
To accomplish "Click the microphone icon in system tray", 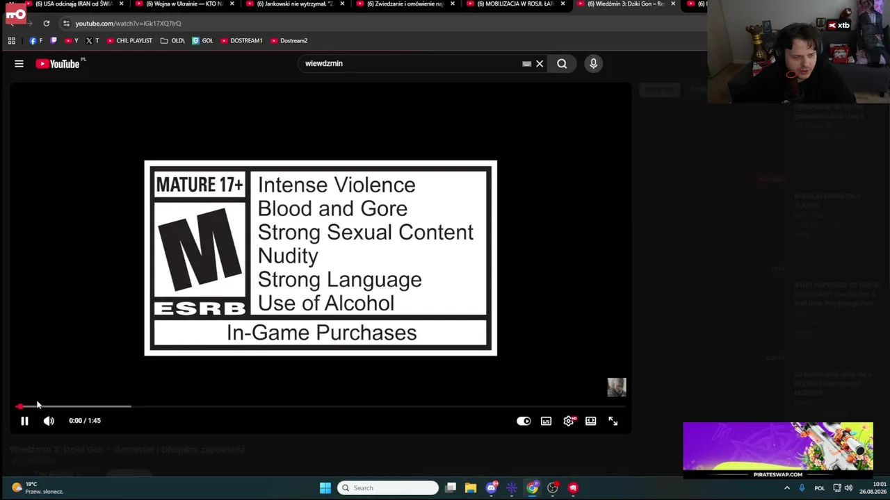I will [x=802, y=488].
